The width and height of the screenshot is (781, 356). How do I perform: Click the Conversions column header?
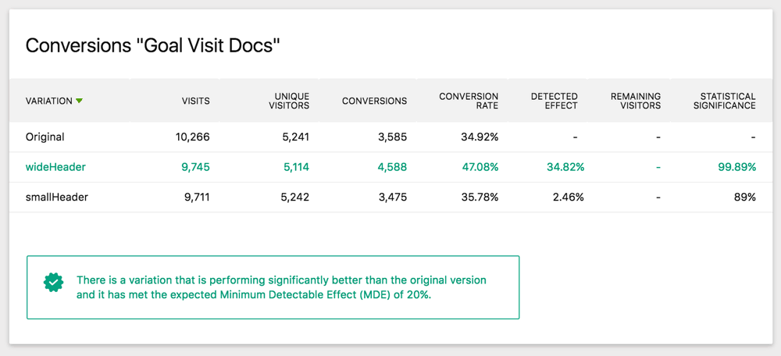click(x=374, y=101)
